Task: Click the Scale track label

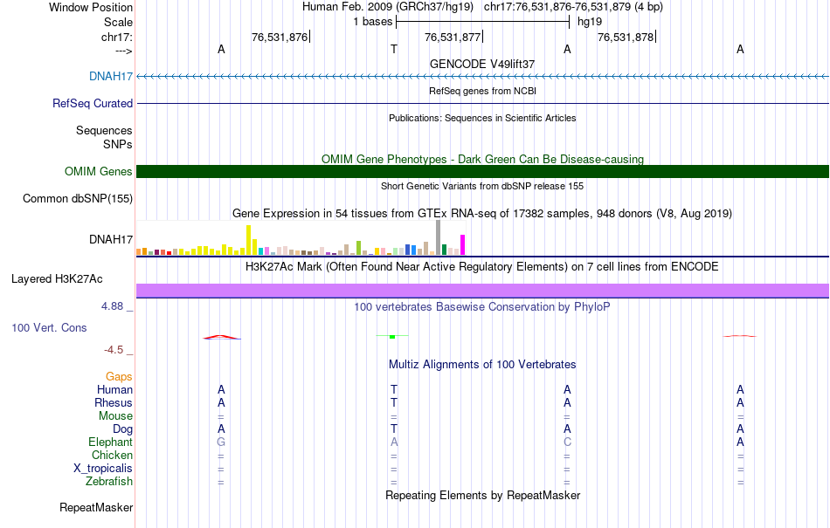Action: [x=118, y=22]
